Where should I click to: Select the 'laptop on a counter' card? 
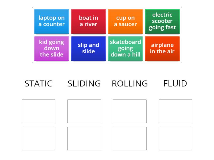pos(51,21)
